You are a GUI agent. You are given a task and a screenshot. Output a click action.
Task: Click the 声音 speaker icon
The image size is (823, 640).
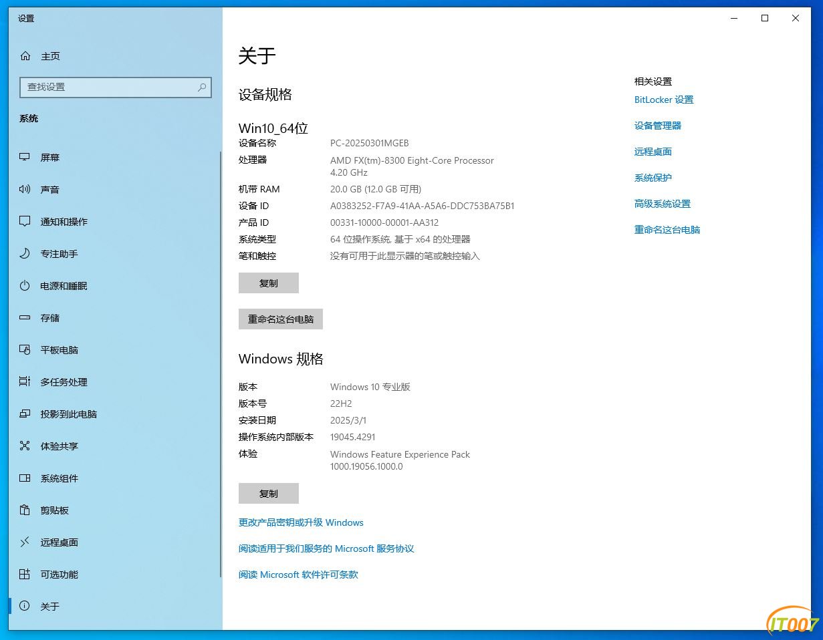click(25, 190)
